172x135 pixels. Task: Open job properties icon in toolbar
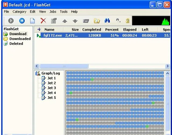[54, 21]
